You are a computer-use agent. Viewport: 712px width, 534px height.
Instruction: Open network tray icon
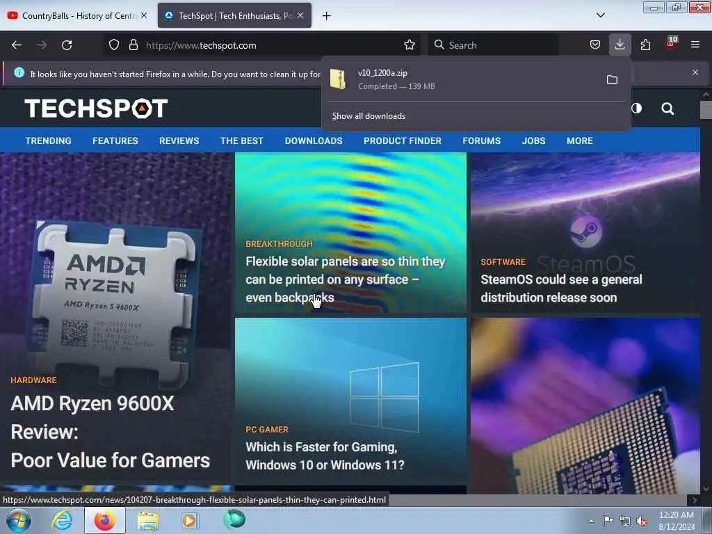[625, 521]
